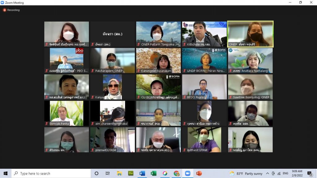Open Microsoft Word in the taskbar
317x178 pixels.
pyautogui.click(x=142, y=173)
